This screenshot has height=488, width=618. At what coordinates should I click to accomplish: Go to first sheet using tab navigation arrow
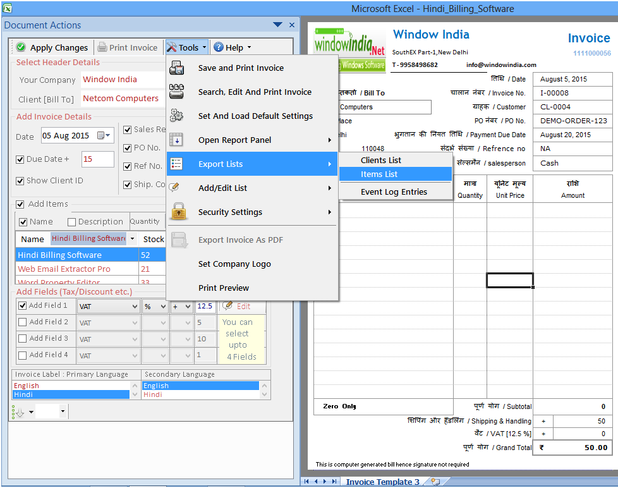pyautogui.click(x=306, y=481)
